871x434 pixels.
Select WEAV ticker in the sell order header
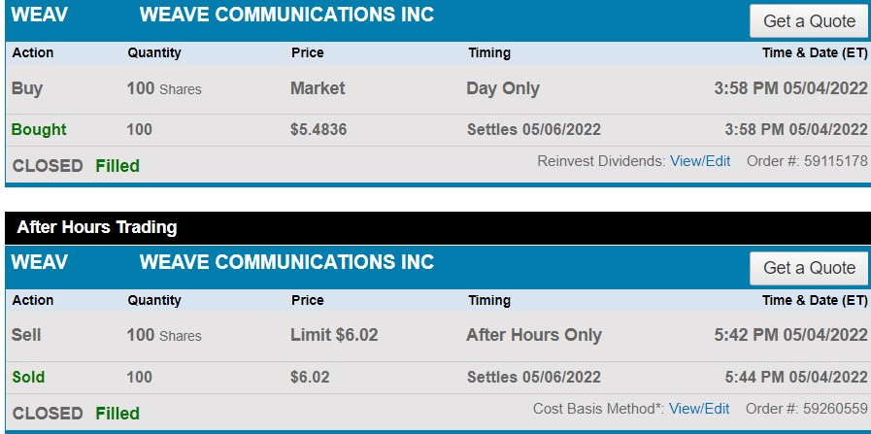(36, 262)
